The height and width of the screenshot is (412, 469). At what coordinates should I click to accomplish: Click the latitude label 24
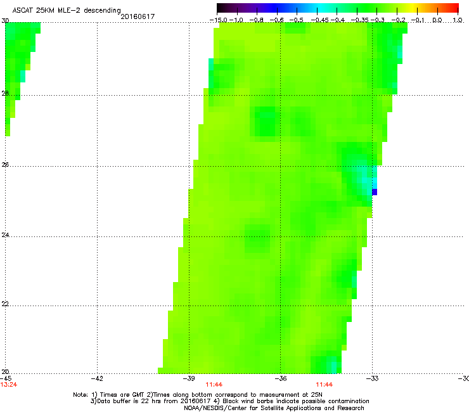click(x=5, y=235)
